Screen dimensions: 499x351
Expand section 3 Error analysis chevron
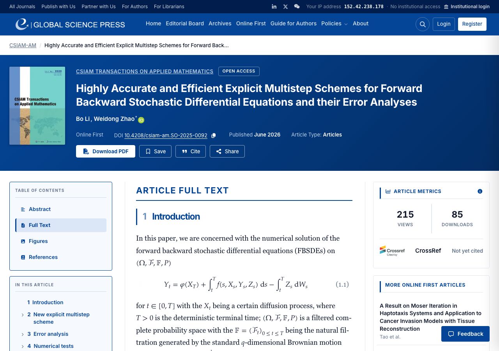click(x=23, y=334)
